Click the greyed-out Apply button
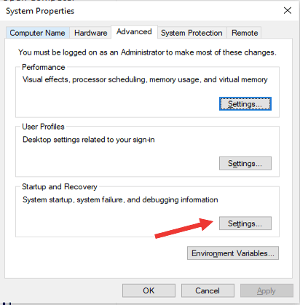Screen dimensions: 300x305 pos(267,290)
